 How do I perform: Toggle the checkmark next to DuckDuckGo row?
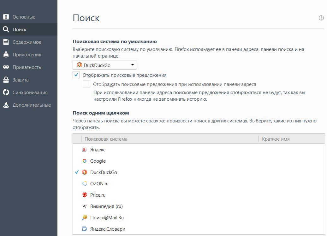[x=77, y=172]
